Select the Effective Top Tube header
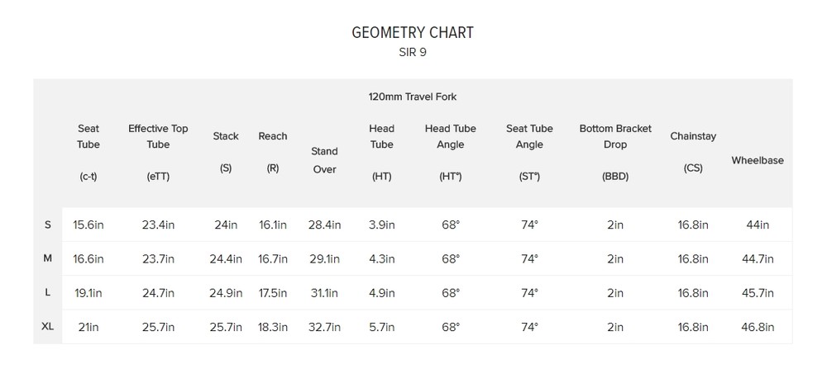This screenshot has width=827, height=369. pyautogui.click(x=158, y=152)
